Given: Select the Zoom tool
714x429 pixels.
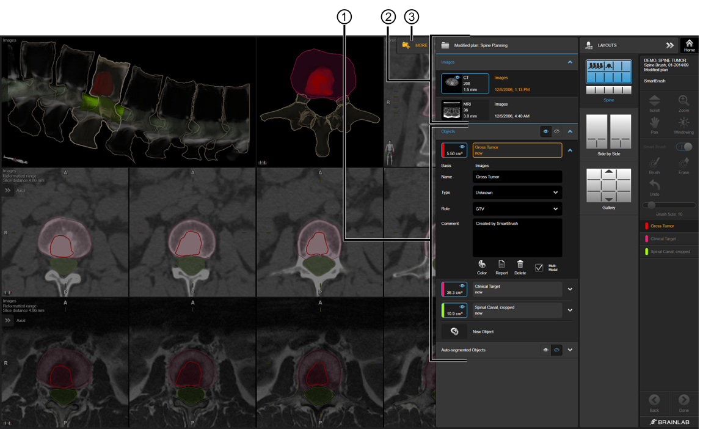Looking at the screenshot, I should click(x=683, y=103).
